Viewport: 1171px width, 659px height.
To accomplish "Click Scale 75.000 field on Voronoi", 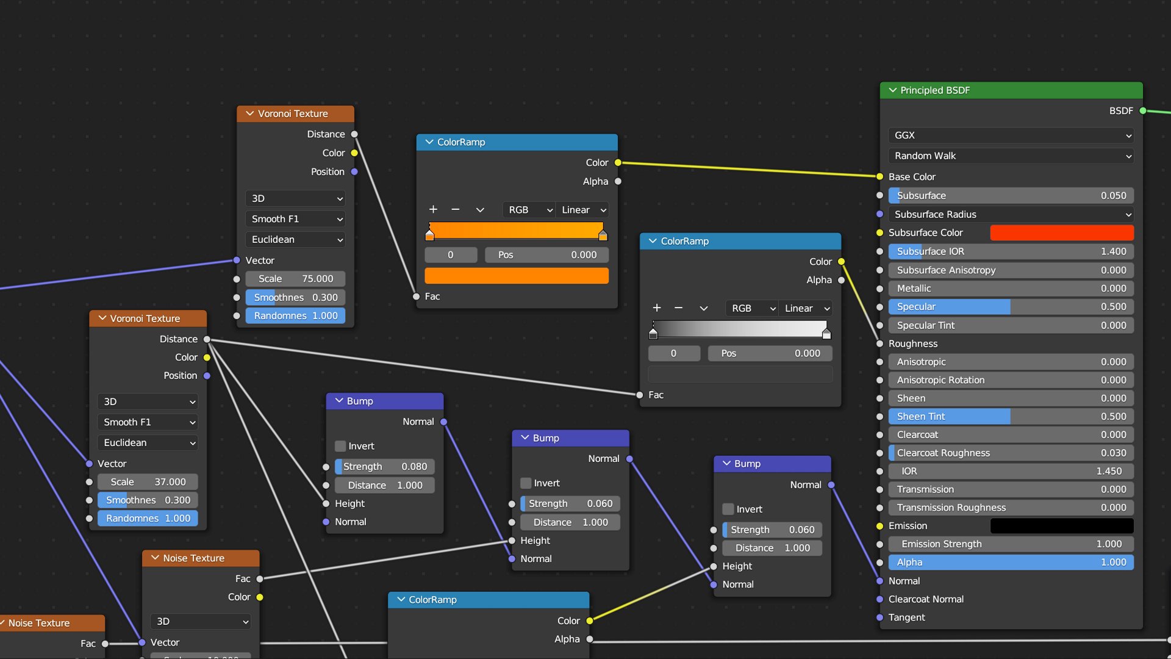I will click(x=295, y=279).
